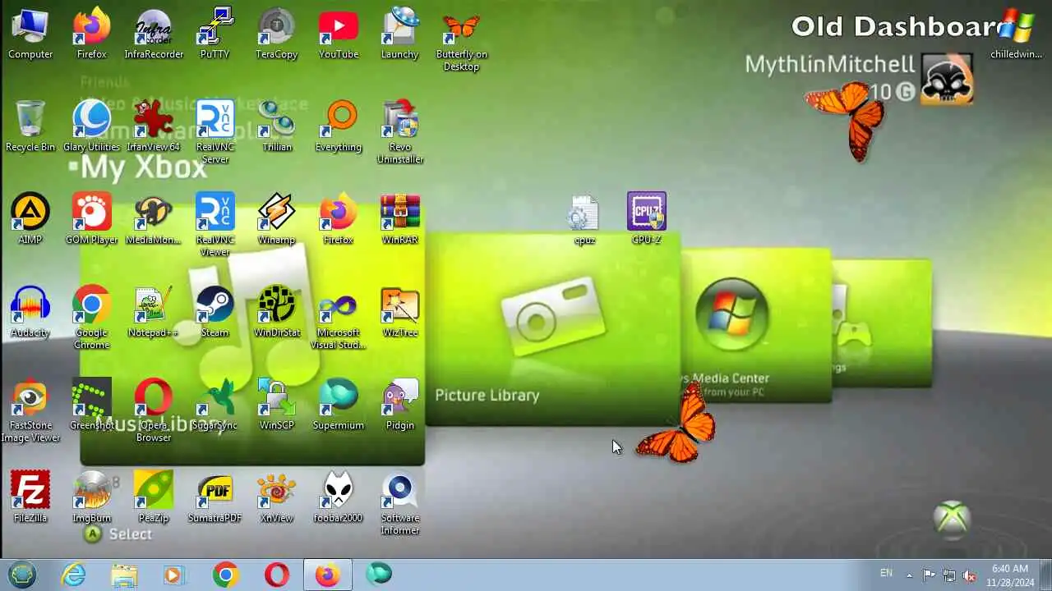Screen dimensions: 1052x591
Task: Open Internet Explorer from taskbar
Action: [74, 575]
